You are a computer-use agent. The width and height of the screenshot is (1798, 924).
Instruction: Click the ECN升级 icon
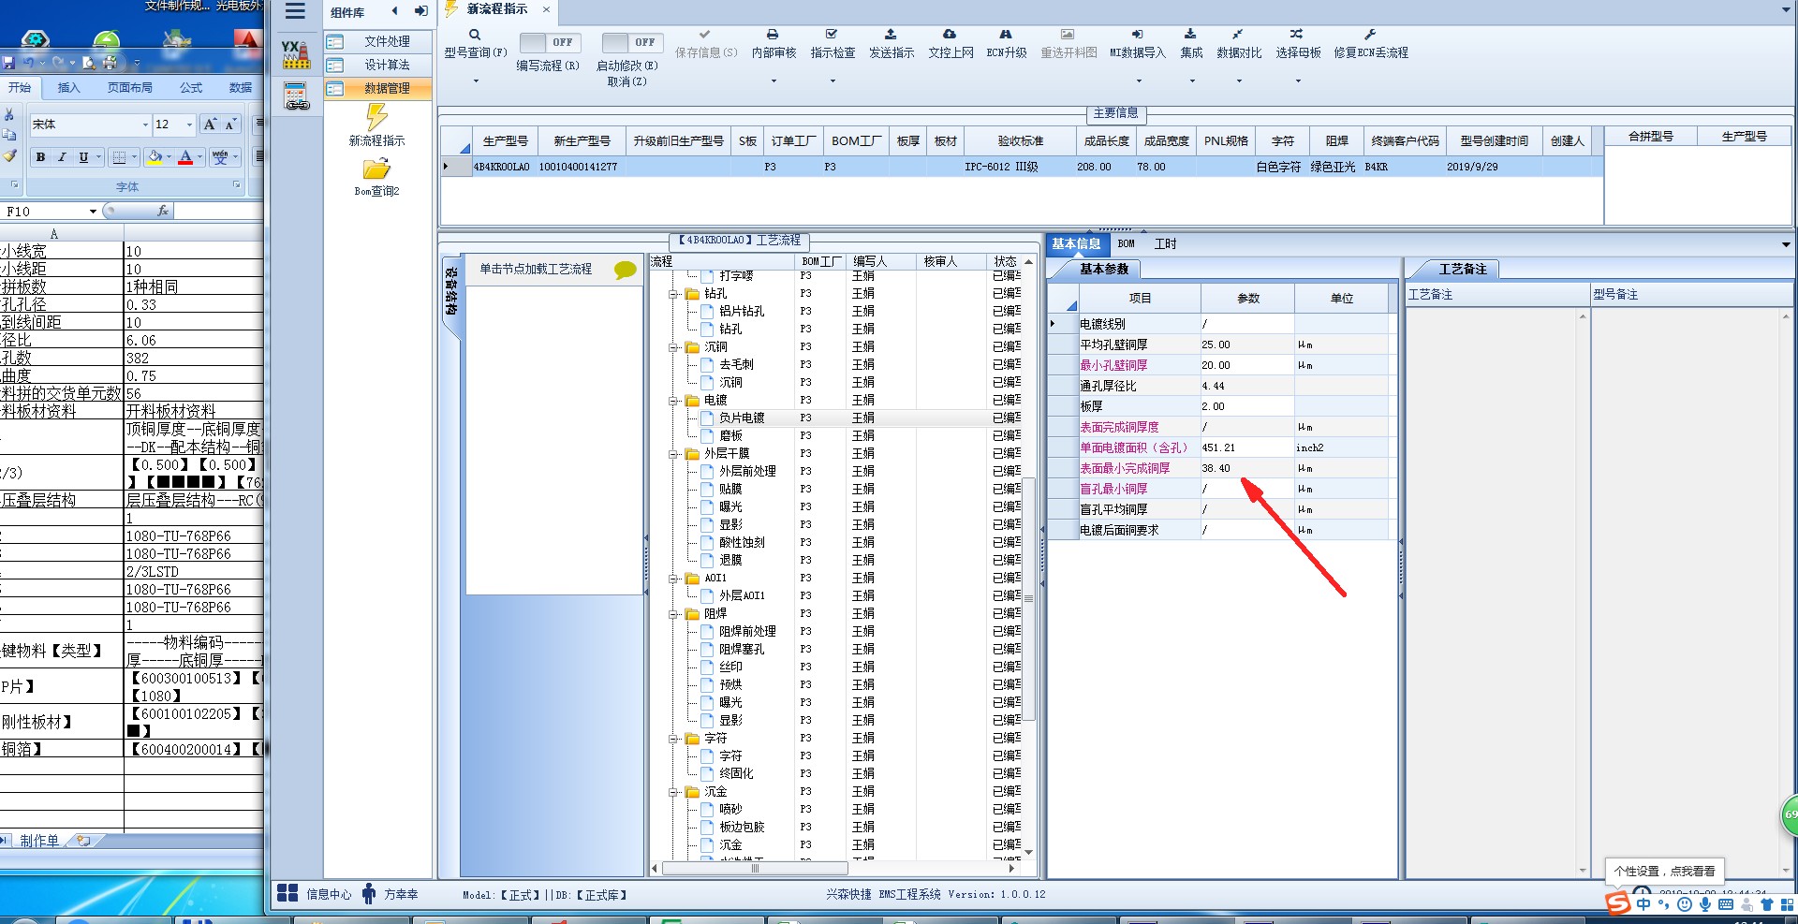tap(1006, 35)
